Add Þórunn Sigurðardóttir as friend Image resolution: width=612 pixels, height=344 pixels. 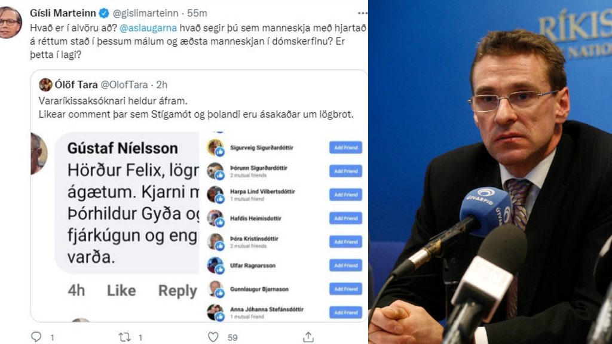(x=345, y=171)
